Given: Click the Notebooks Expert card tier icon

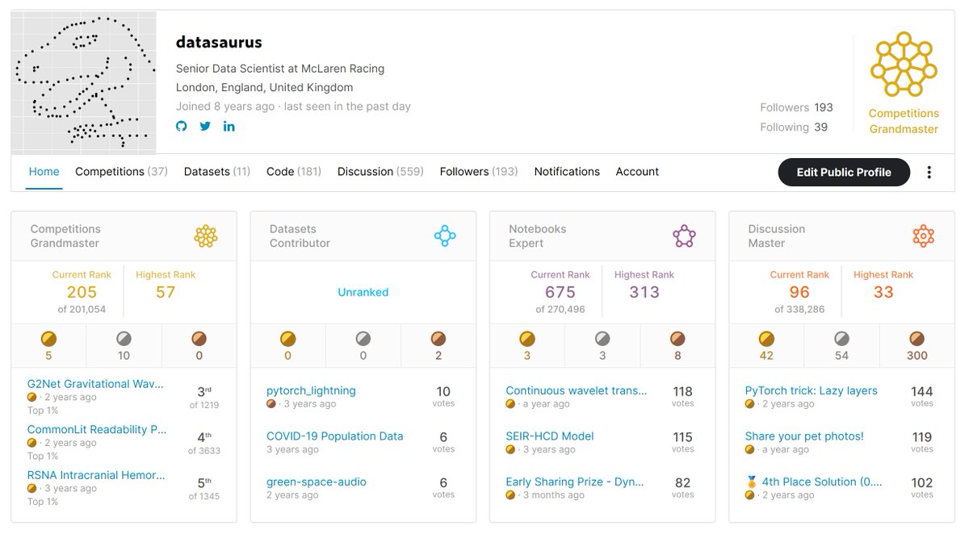Looking at the screenshot, I should [x=684, y=236].
